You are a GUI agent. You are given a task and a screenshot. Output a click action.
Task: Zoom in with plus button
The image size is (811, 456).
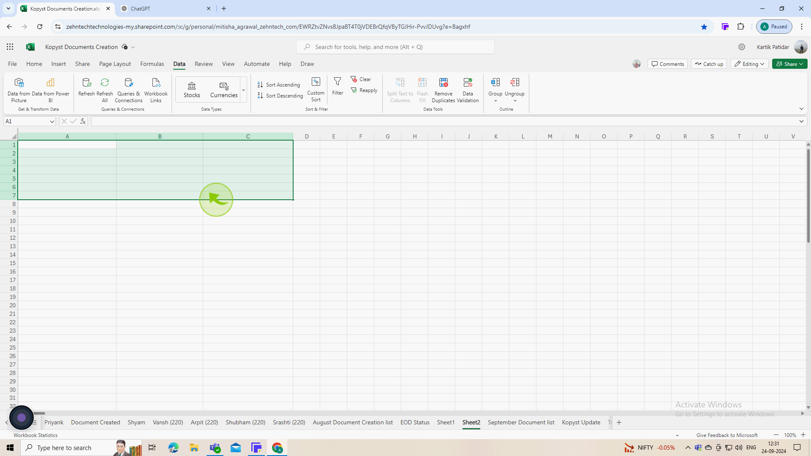point(803,435)
